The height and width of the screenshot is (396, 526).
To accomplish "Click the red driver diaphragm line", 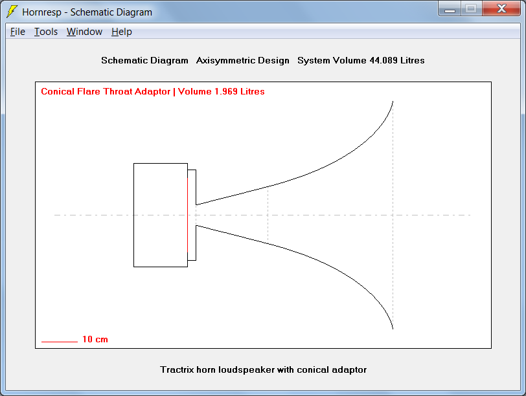I will click(187, 215).
